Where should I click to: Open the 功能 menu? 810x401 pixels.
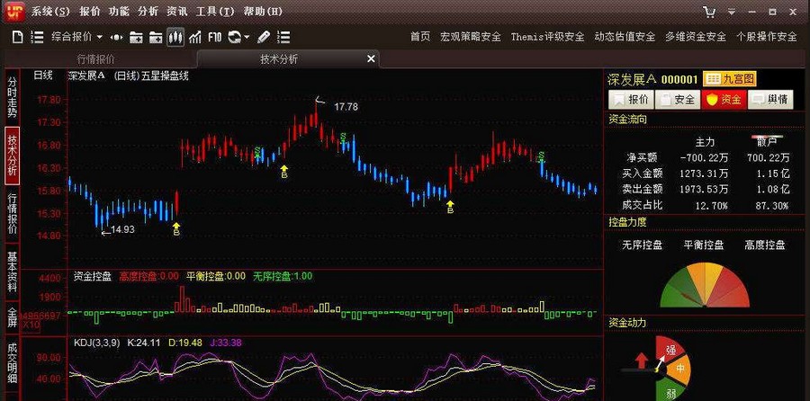point(119,12)
